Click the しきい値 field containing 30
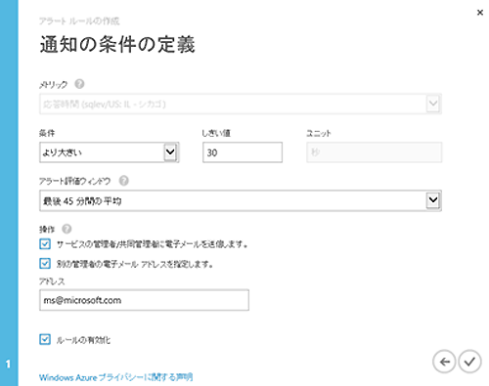This screenshot has height=386, width=489. [243, 152]
